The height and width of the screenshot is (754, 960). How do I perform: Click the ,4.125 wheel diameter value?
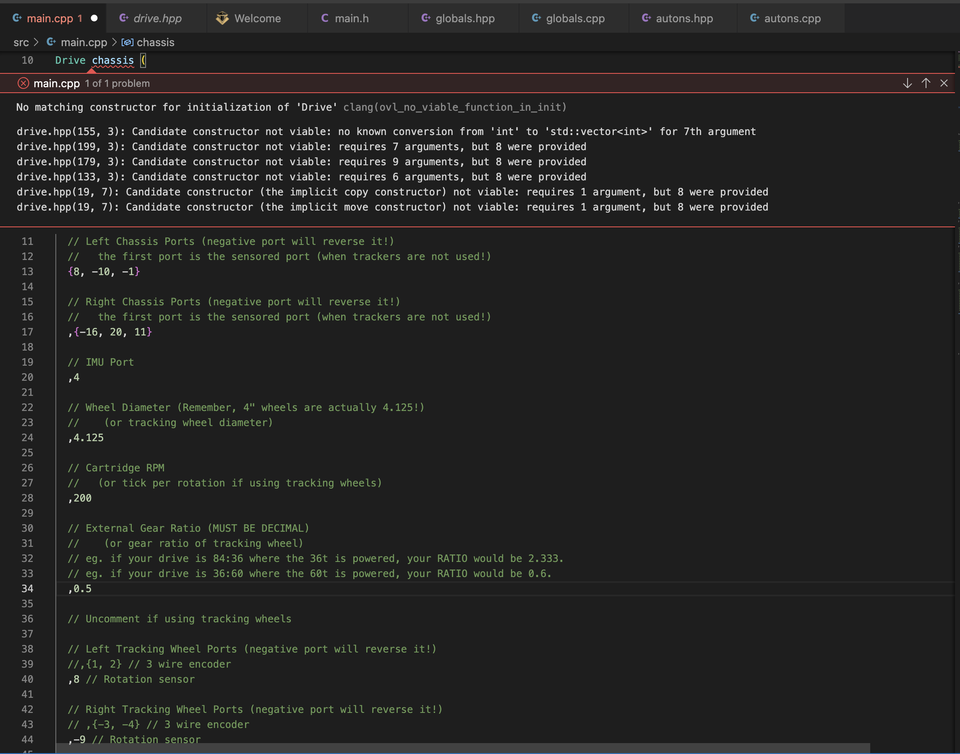click(x=86, y=438)
